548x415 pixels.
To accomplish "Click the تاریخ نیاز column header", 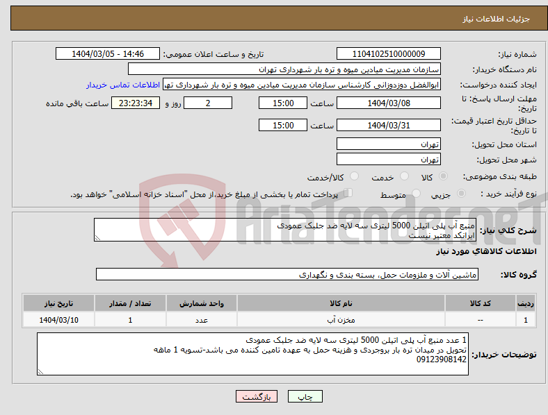I will pos(58,303).
